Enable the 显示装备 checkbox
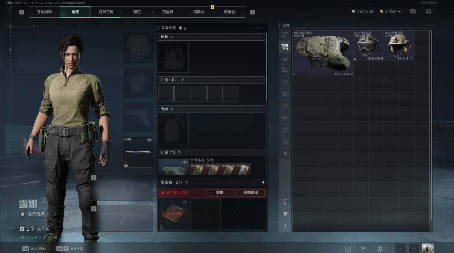Viewport: 454px width, 253px height. point(22,214)
